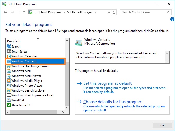Expand the breadcrumb chevron after Default Programs
This screenshot has height=131, width=175.
tap(64, 12)
